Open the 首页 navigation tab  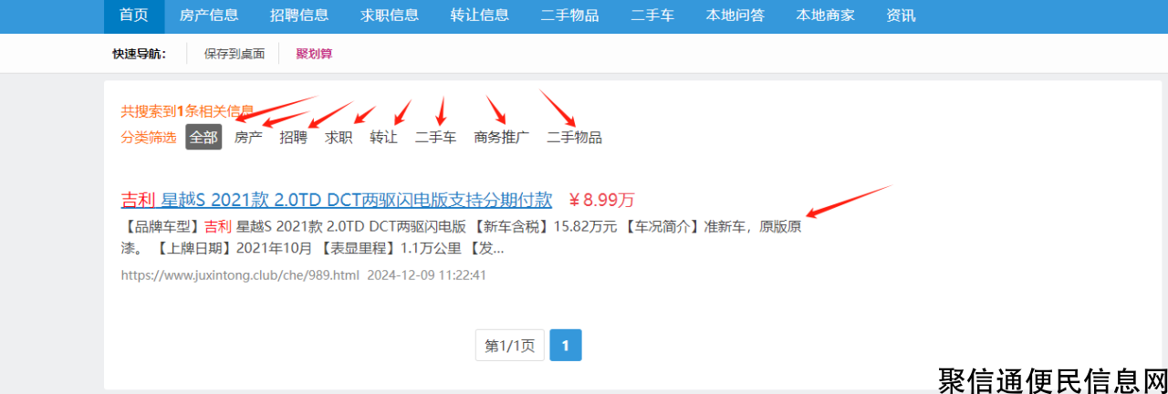click(134, 16)
